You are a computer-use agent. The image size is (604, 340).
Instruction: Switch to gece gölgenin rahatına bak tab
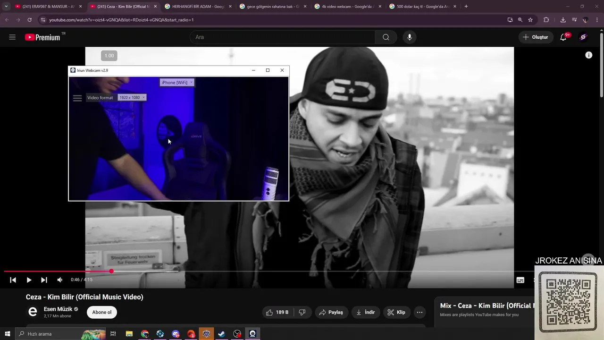point(273,7)
